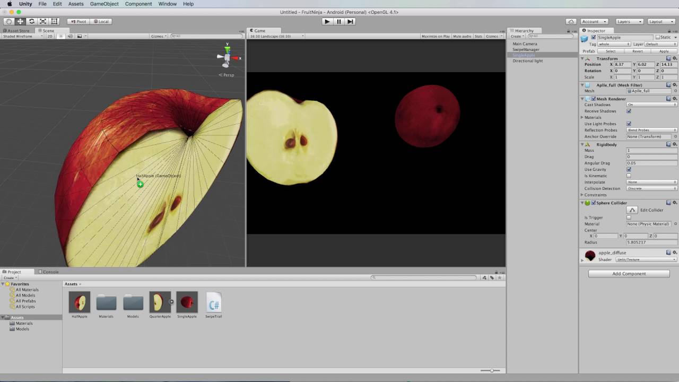
Task: Select the Rotate tool
Action: tap(31, 21)
